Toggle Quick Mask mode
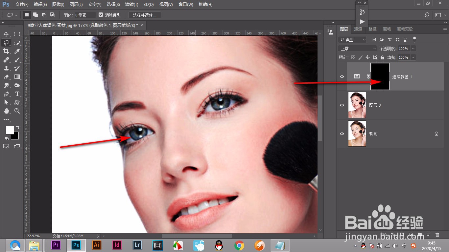449x252 pixels. pos(6,146)
